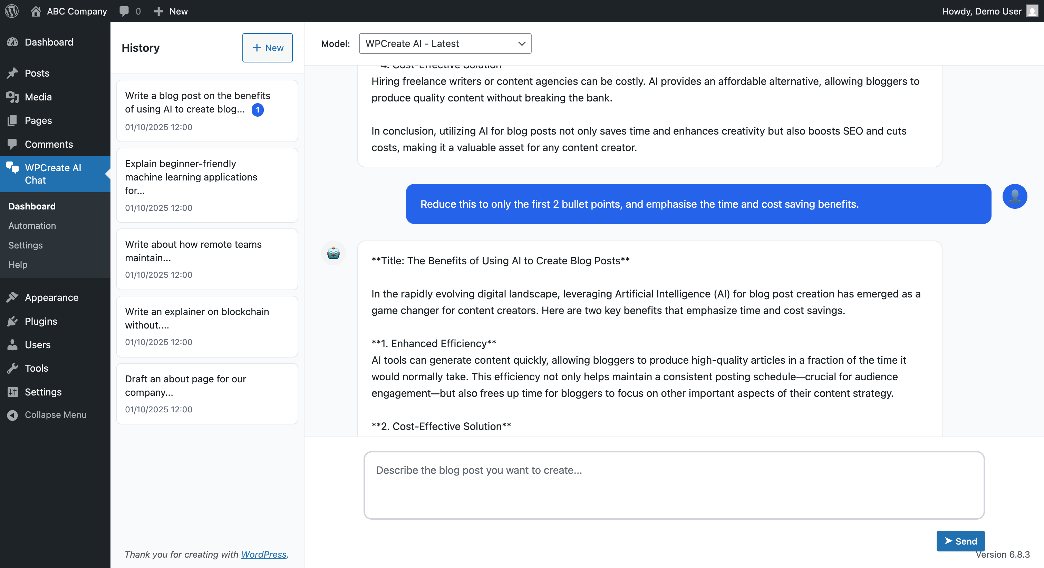
Task: Open WPCreate Settings submenu item
Action: pos(26,245)
